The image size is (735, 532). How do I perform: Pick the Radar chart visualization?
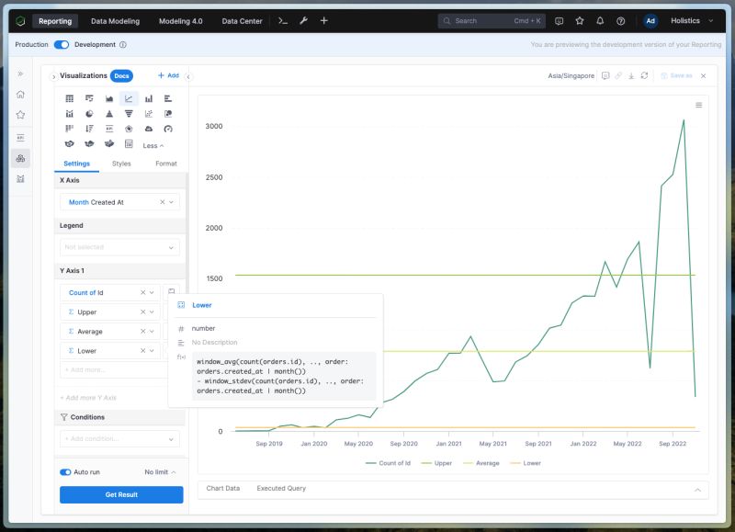pos(129,129)
